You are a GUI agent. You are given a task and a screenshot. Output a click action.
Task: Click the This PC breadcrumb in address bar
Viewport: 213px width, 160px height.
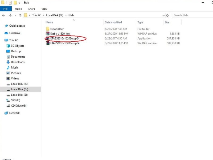(36, 15)
